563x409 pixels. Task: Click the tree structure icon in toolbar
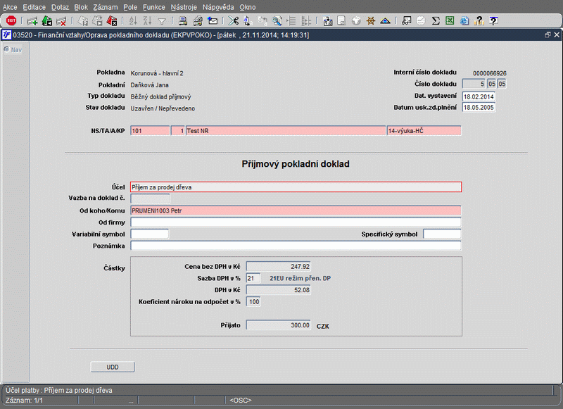[x=306, y=21]
